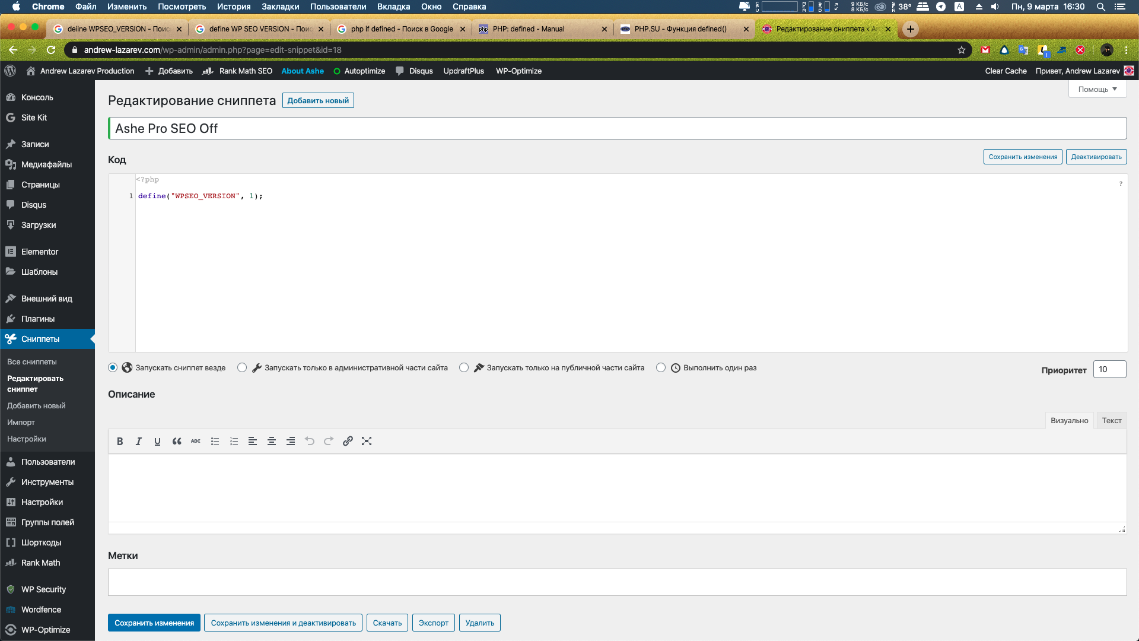Image resolution: width=1139 pixels, height=641 pixels.
Task: Click the align center icon
Action: point(272,441)
